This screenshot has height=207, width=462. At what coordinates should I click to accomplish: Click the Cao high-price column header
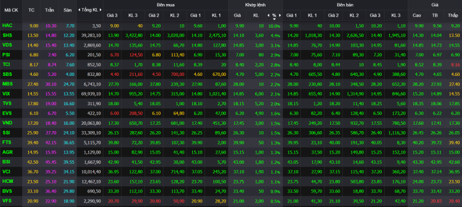(x=416, y=16)
